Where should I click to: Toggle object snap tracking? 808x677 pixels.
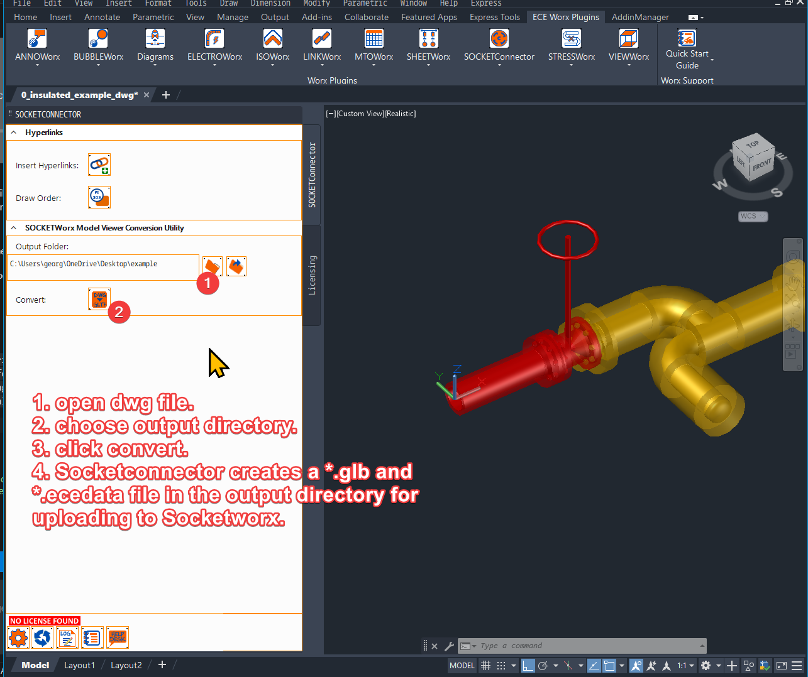pyautogui.click(x=594, y=666)
